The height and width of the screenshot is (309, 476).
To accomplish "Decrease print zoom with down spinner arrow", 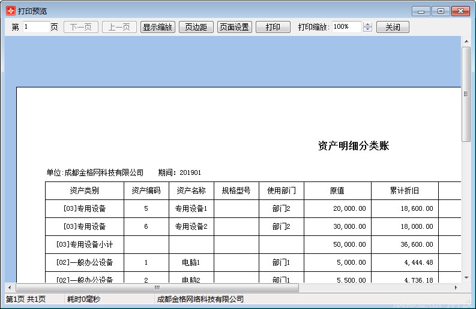I will click(368, 30).
